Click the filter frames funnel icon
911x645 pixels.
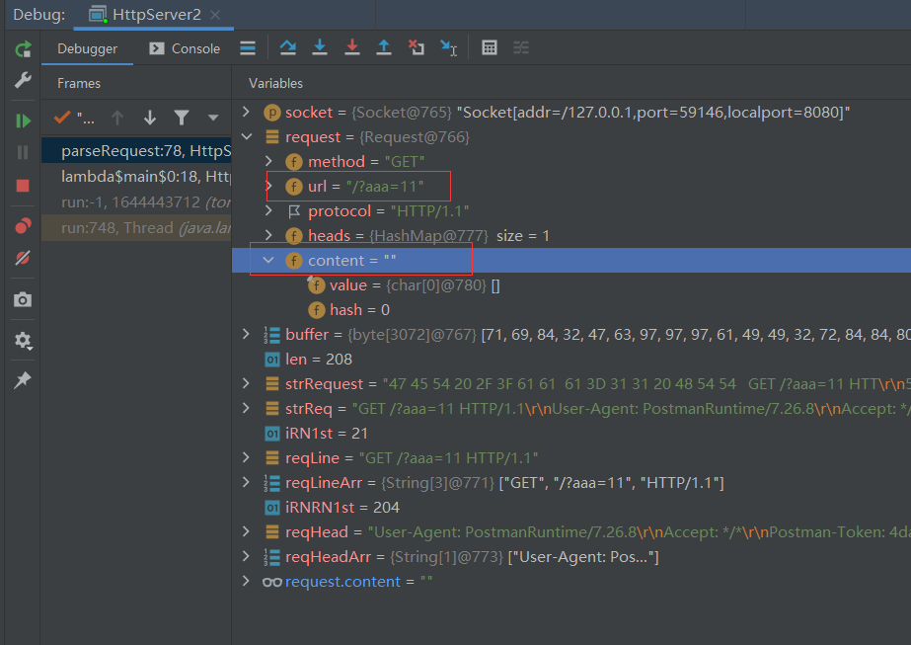pyautogui.click(x=182, y=118)
